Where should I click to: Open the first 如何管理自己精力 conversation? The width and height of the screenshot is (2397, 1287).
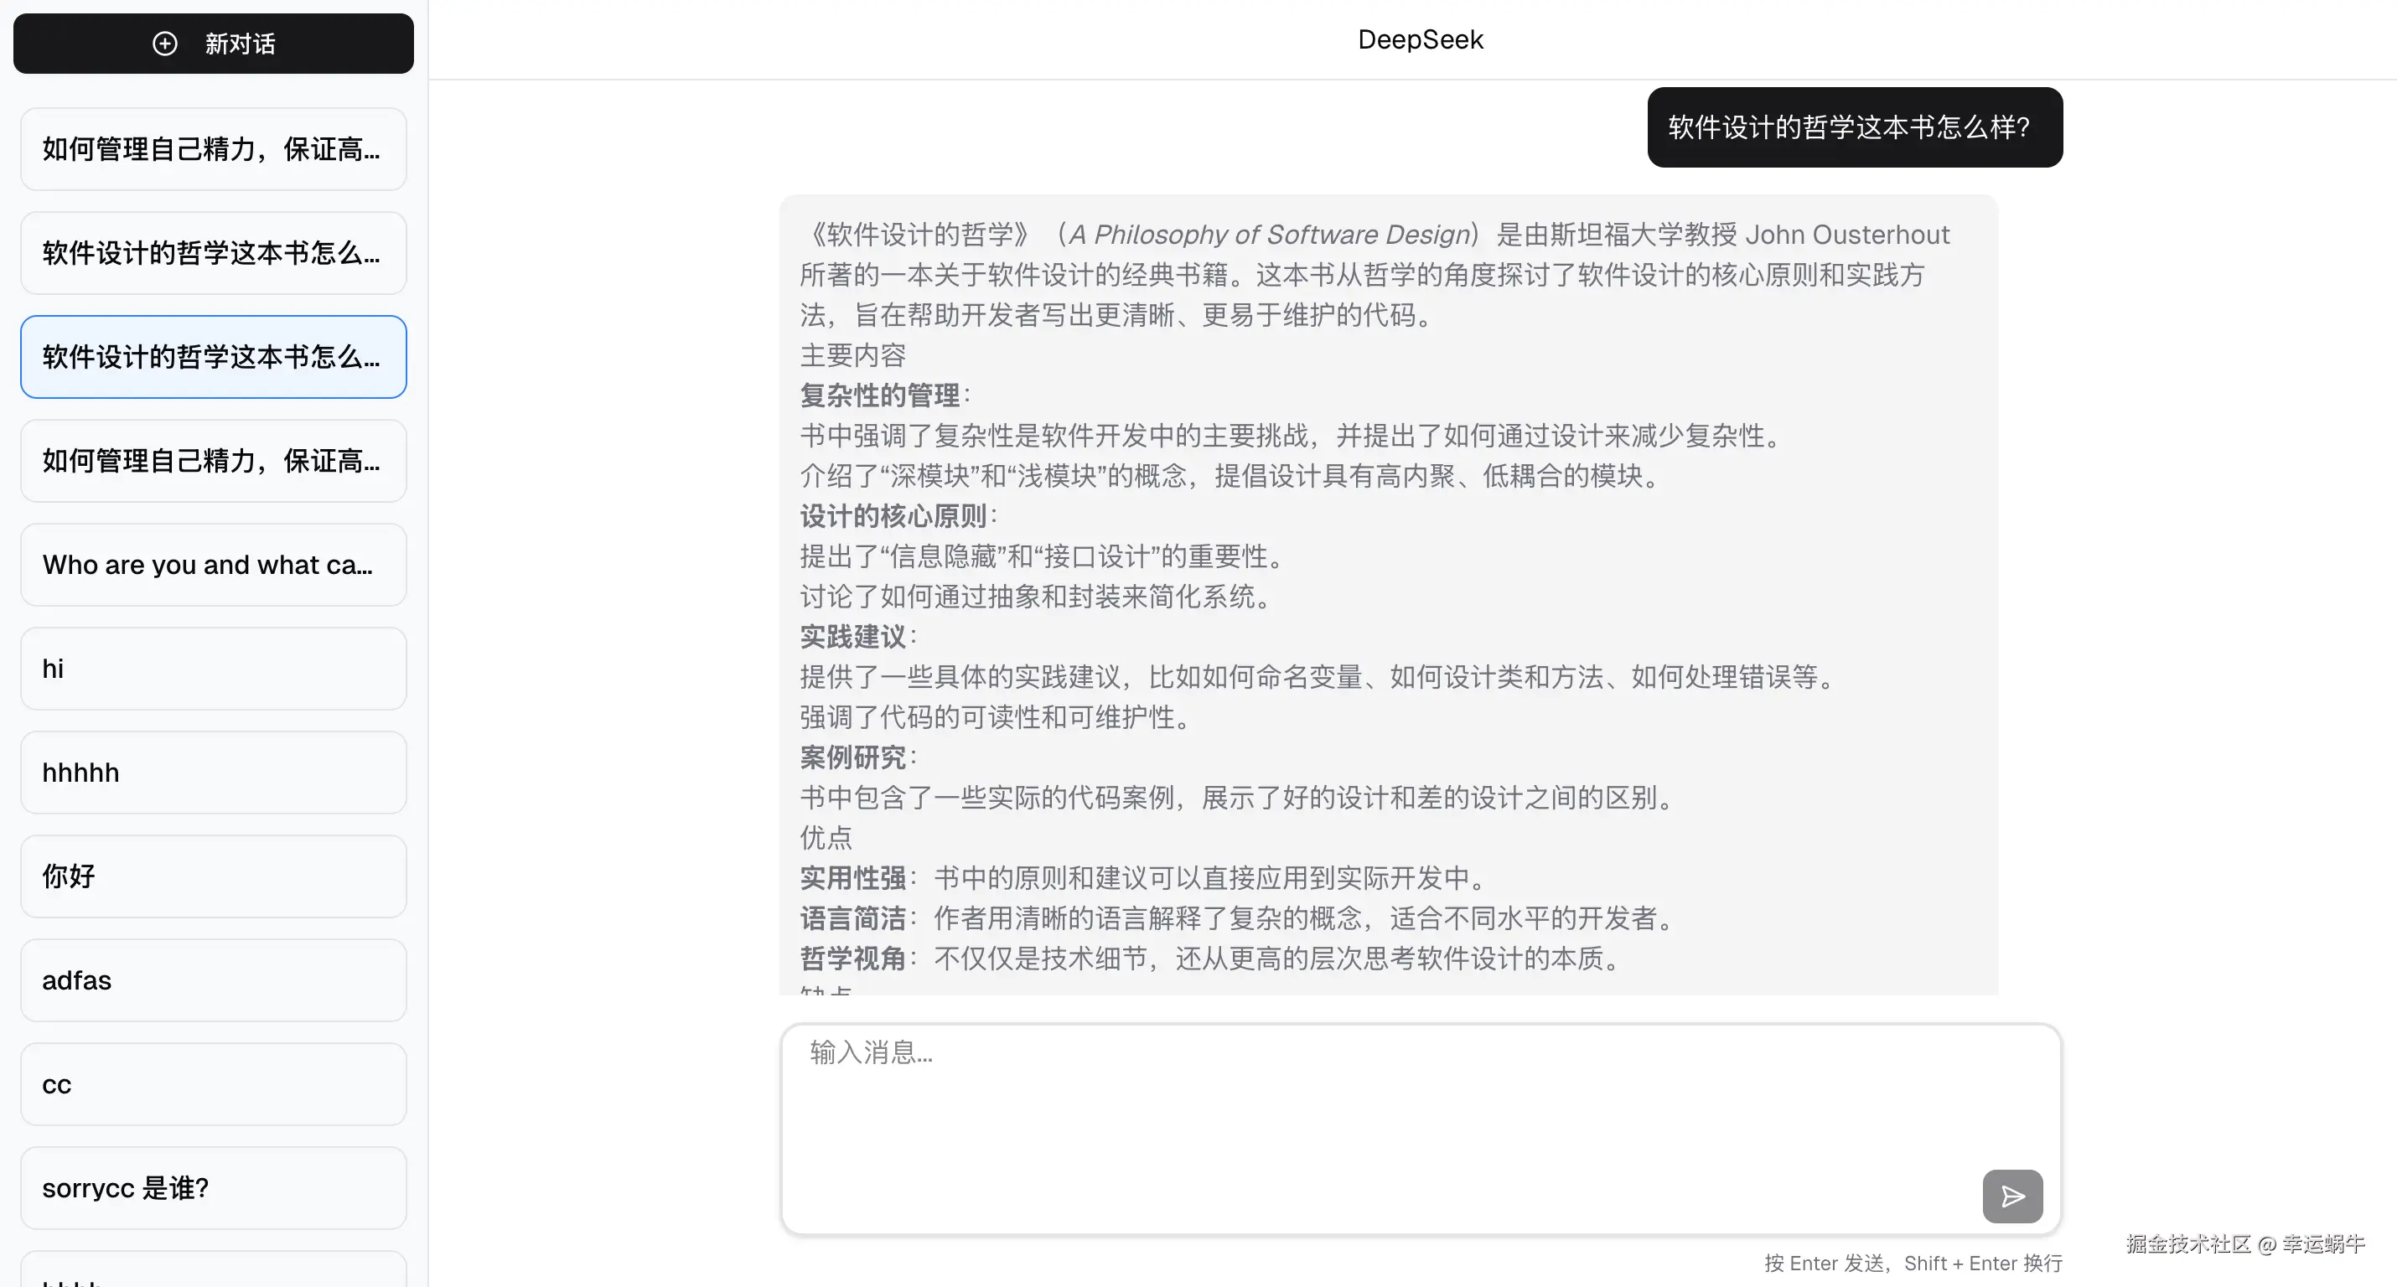pos(213,149)
